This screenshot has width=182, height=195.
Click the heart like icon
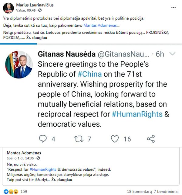click(x=115, y=139)
